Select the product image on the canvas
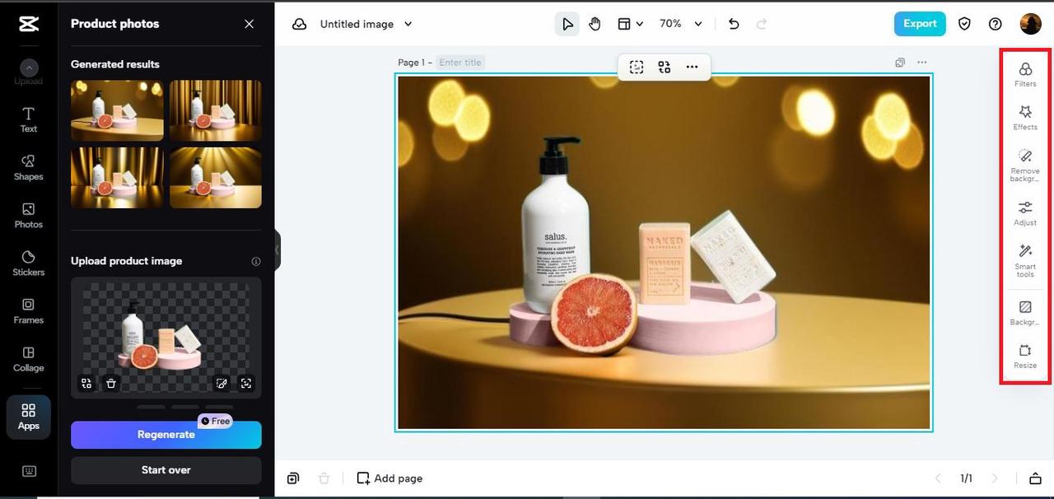Screen dimensions: 1054x499 pyautogui.click(x=664, y=252)
